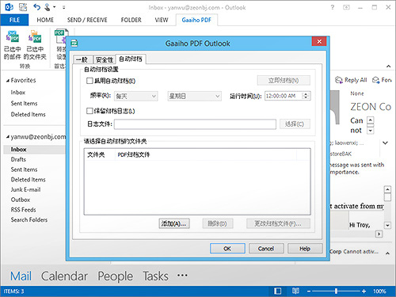
Task: Click the Gaaiho PDF dialog title icon
Action: point(74,43)
